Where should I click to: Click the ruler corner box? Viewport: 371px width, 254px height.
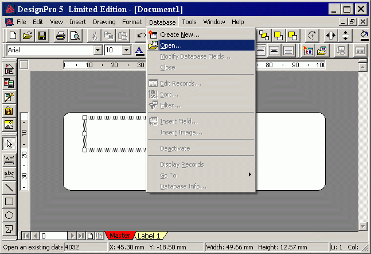tap(24, 65)
